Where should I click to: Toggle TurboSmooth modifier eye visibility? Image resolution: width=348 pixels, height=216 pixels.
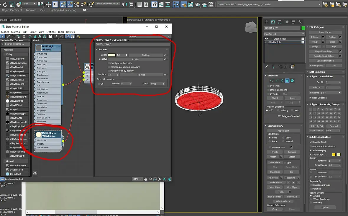coord(267,39)
